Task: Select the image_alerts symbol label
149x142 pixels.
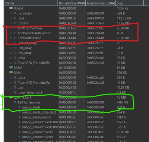Action: pos(31,107)
